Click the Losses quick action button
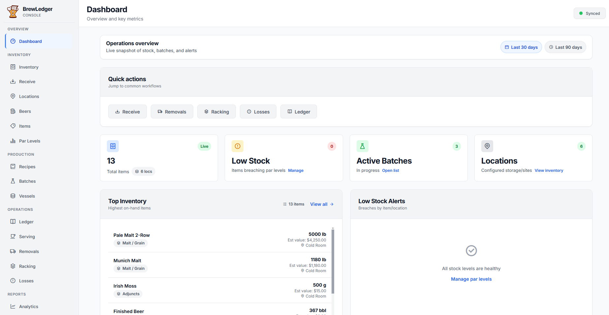This screenshot has width=609, height=315. 258,111
